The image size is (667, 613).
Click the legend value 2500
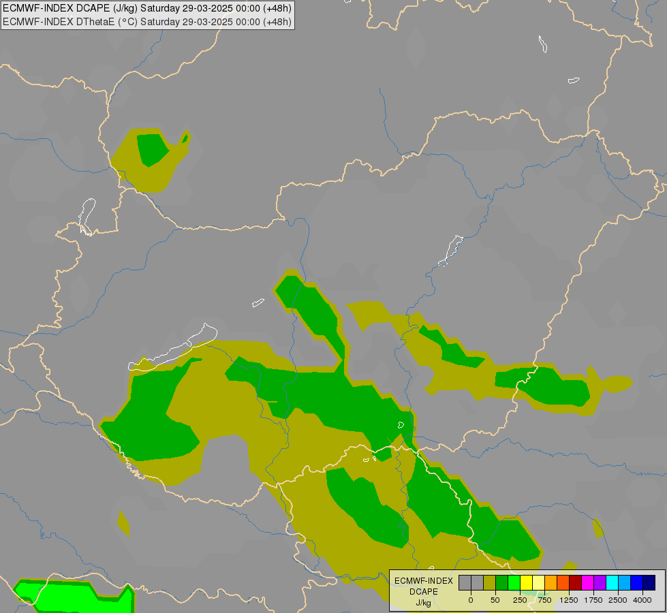(618, 600)
